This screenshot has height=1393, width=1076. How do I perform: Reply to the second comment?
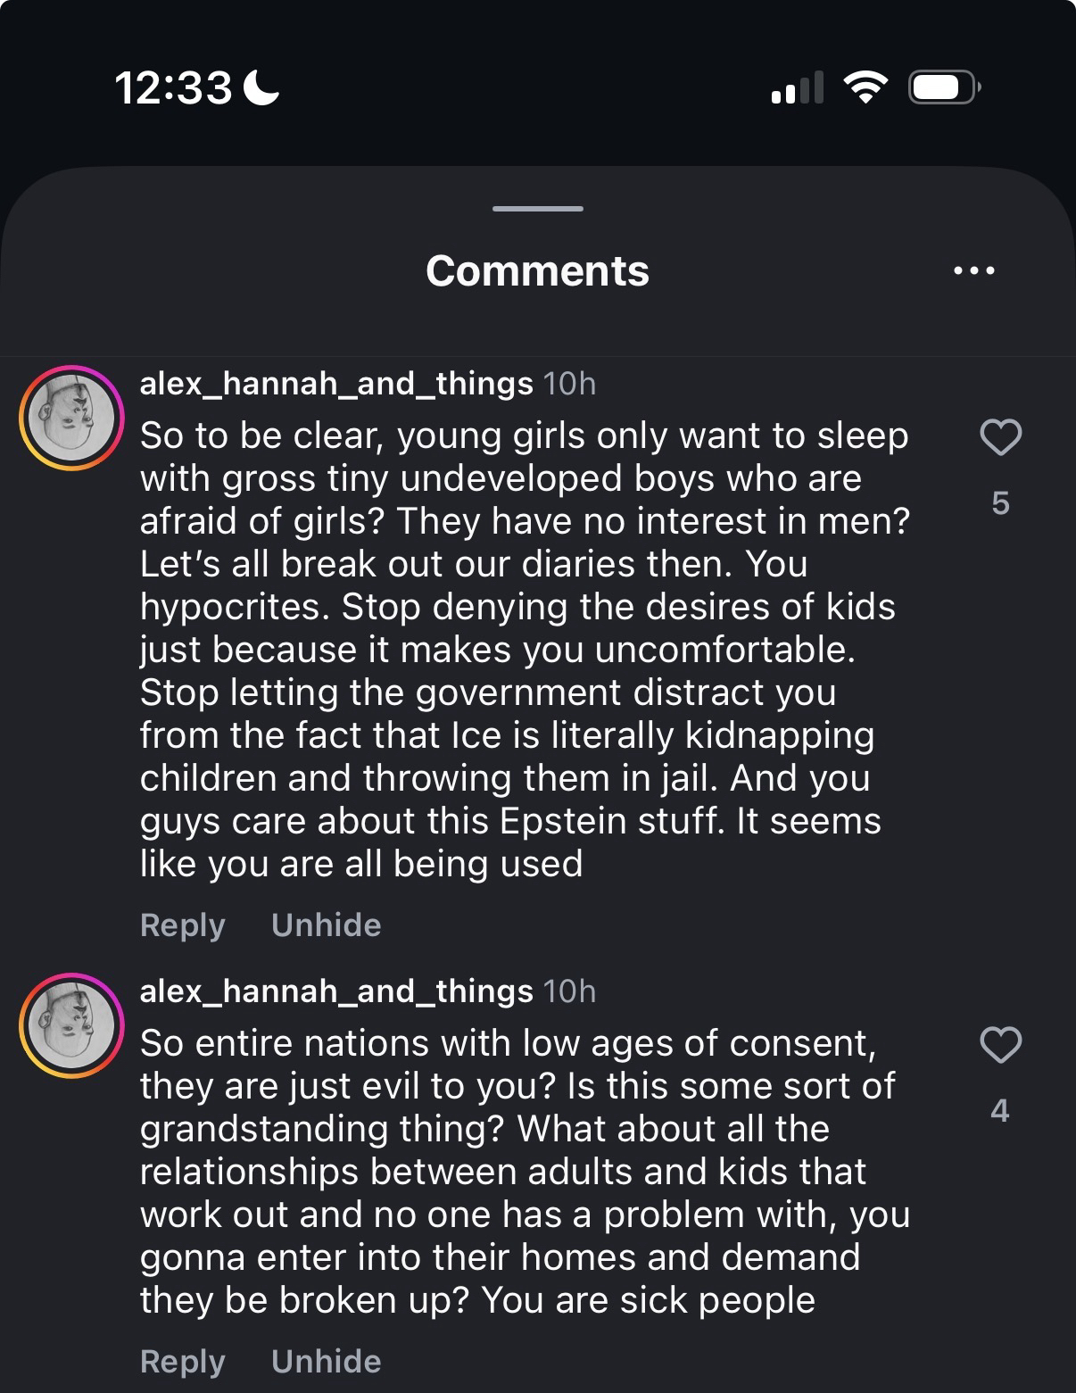(x=182, y=1361)
